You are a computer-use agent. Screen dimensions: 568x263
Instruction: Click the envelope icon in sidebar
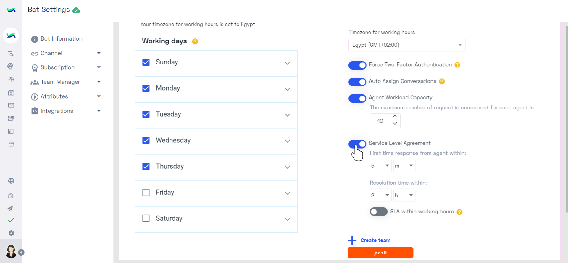(x=11, y=105)
